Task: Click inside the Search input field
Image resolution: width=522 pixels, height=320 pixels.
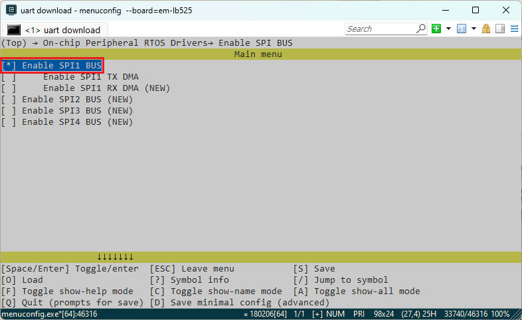Action: 380,29
